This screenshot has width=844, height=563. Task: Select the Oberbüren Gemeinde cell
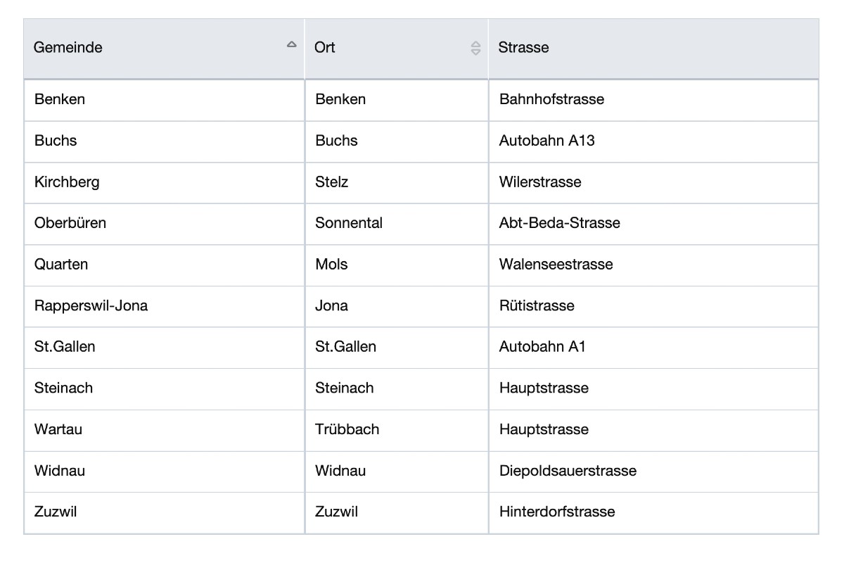[x=164, y=224]
